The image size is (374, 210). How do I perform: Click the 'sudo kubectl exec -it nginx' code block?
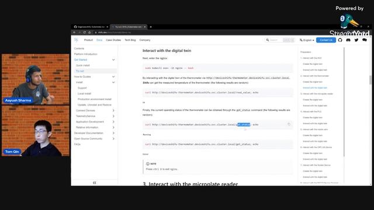tap(217, 68)
